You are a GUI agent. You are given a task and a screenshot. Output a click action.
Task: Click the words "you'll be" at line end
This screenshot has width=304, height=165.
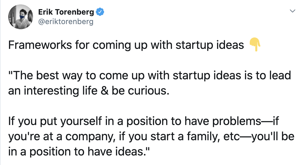(273, 136)
